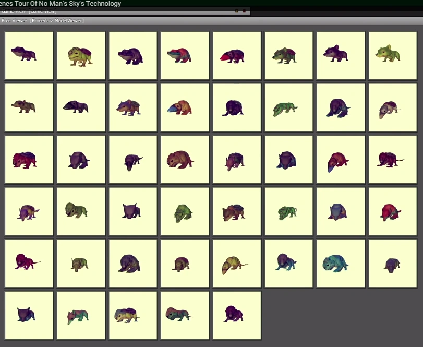
Task: Select the orange creature with blue beak
Action: [185, 107]
